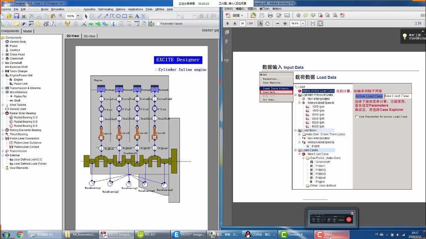Select the rectangle drawing tool
The width and height of the screenshot is (426, 239).
click(125, 16)
